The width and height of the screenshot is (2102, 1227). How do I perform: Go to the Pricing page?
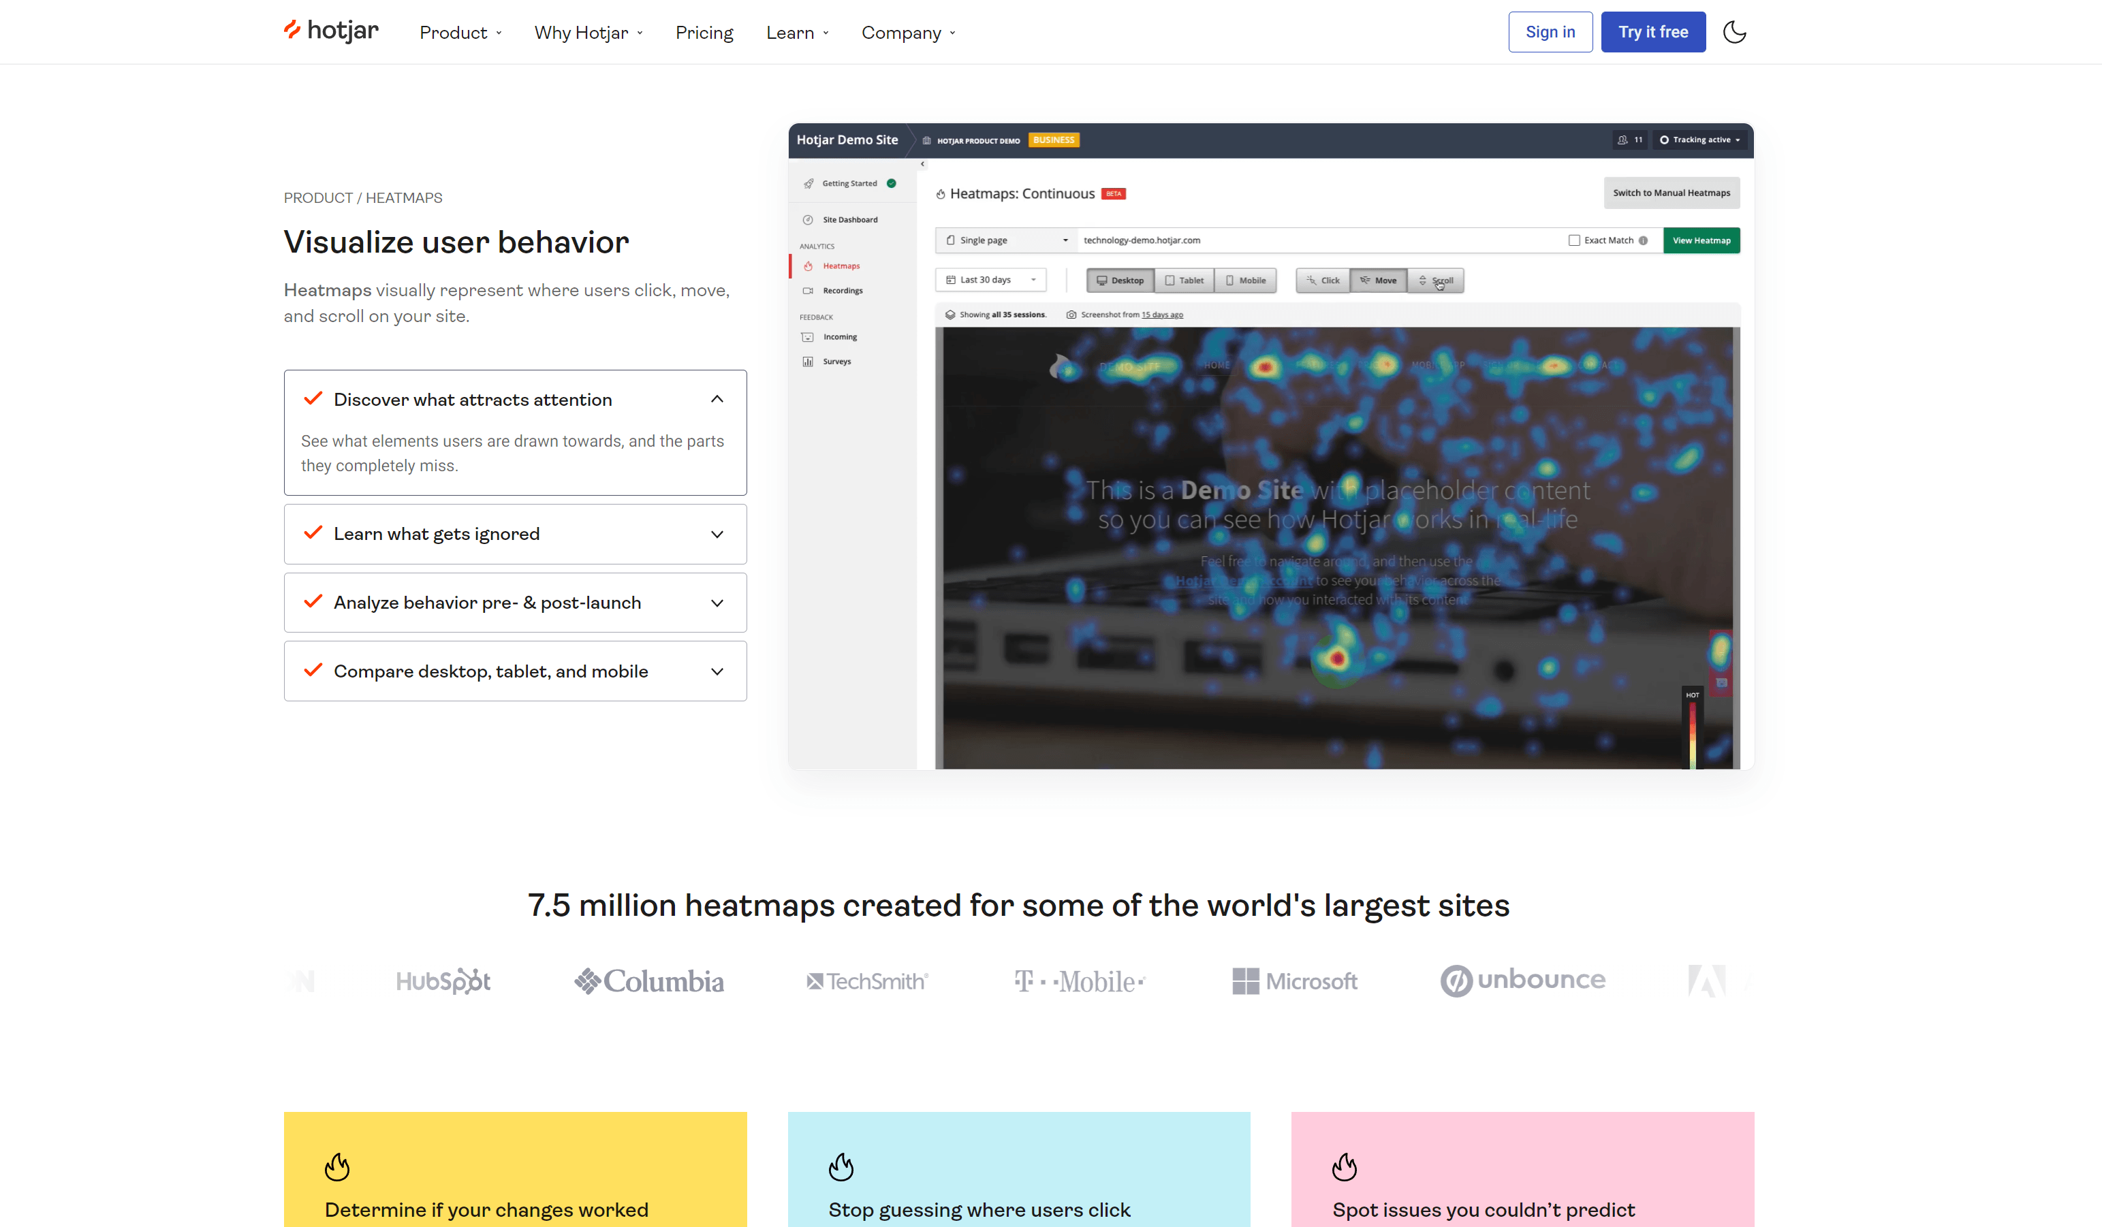(704, 33)
